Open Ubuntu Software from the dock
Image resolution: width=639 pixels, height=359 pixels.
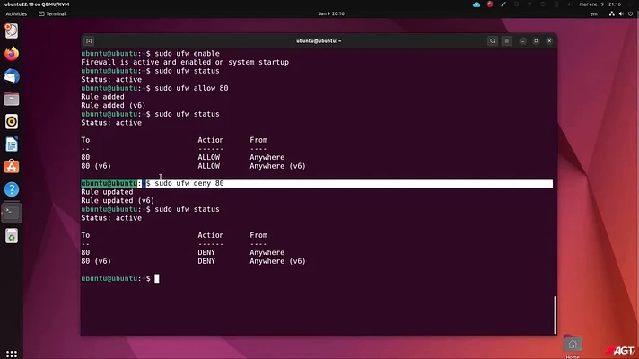pyautogui.click(x=12, y=167)
